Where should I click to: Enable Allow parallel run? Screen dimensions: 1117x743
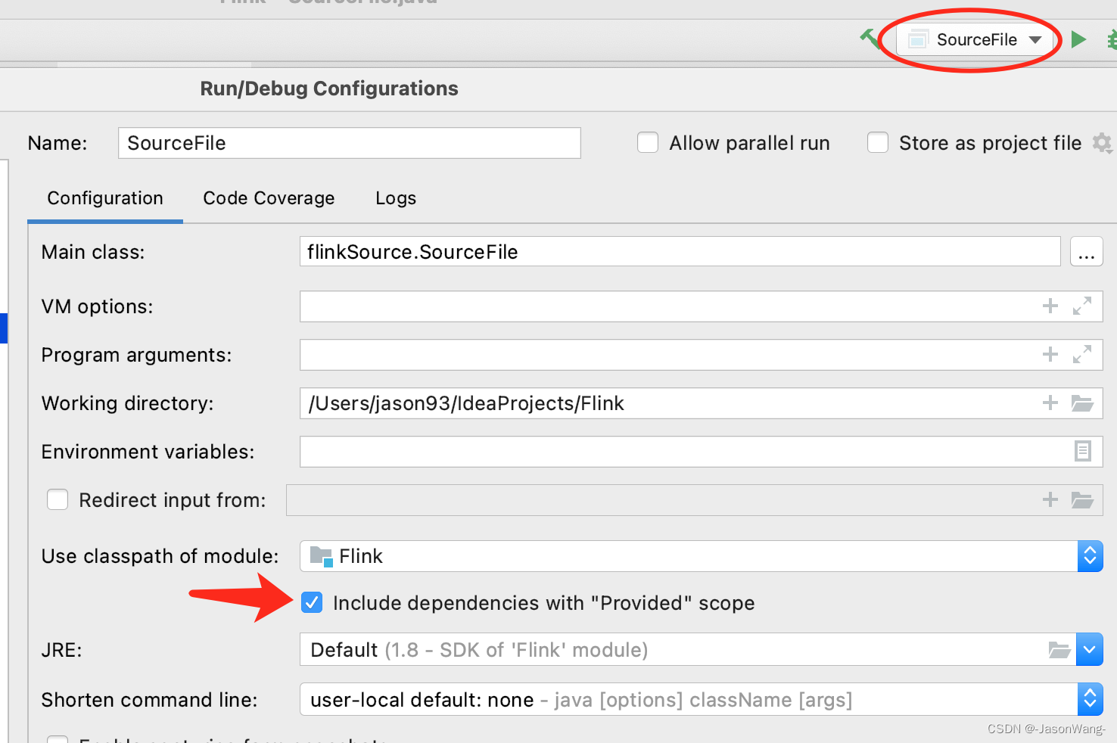click(648, 142)
